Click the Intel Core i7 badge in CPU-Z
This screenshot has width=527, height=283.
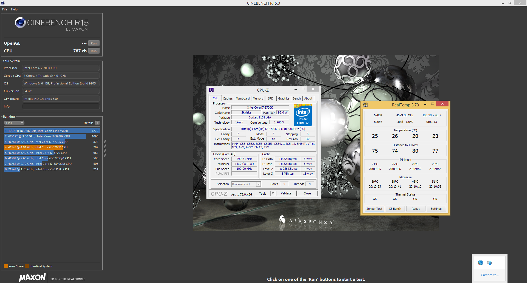pos(303,115)
